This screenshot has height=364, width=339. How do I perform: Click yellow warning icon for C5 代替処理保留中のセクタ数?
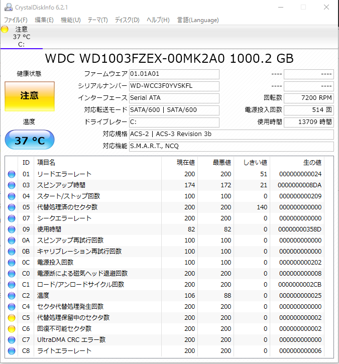pyautogui.click(x=12, y=318)
